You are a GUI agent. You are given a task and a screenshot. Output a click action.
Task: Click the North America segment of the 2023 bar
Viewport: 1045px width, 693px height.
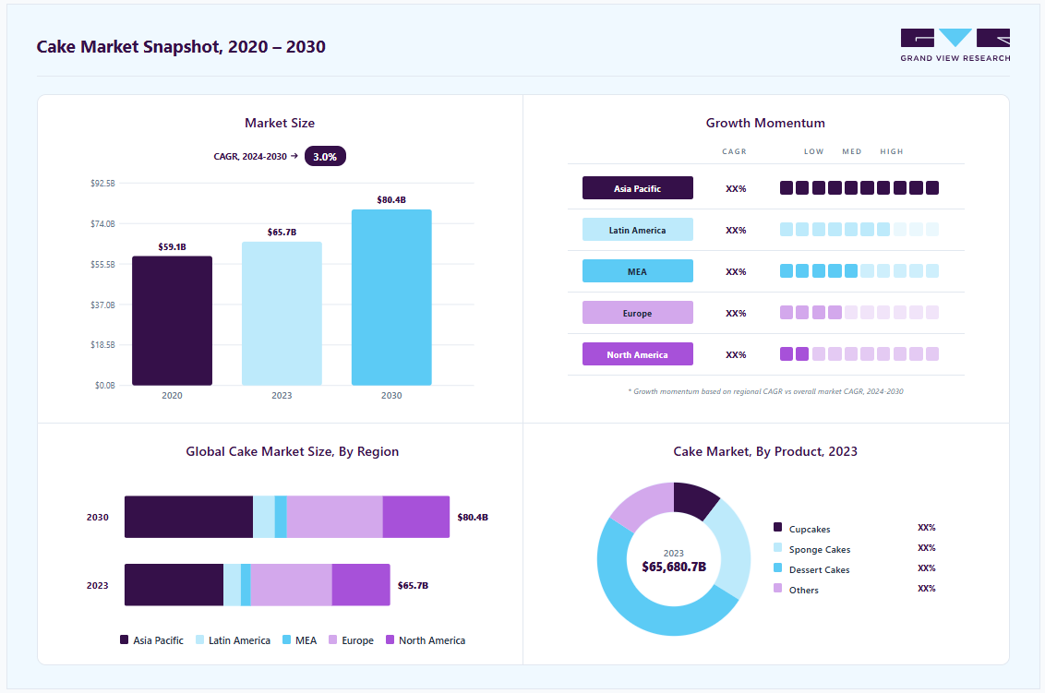[x=361, y=585]
